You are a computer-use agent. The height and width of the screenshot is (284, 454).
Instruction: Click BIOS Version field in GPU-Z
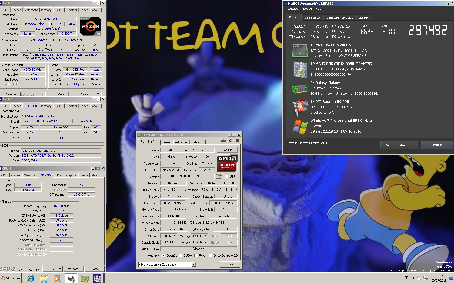click(x=187, y=176)
